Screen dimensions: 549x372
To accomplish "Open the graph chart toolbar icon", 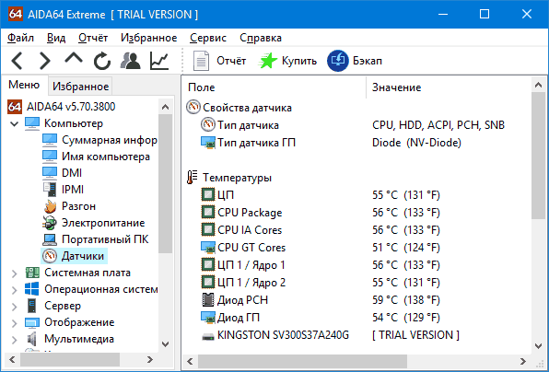I will 159,61.
